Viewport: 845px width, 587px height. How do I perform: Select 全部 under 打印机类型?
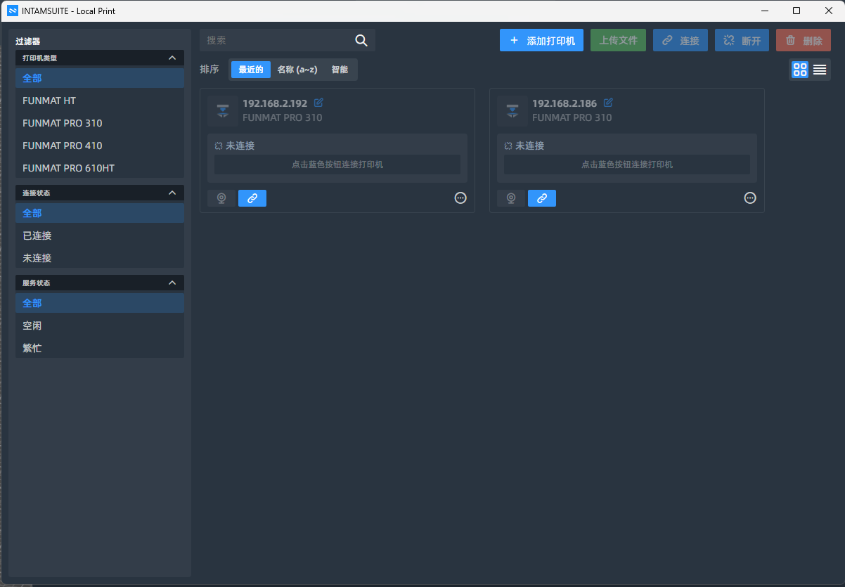[100, 78]
